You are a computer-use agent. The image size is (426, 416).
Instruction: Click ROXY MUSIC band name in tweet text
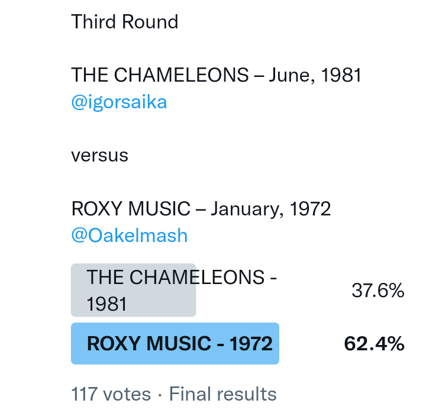[x=131, y=209]
